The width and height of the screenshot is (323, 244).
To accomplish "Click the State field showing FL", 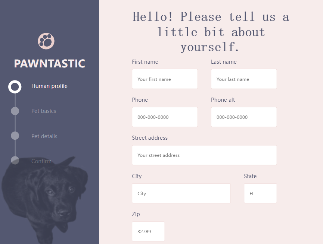I will (260, 193).
